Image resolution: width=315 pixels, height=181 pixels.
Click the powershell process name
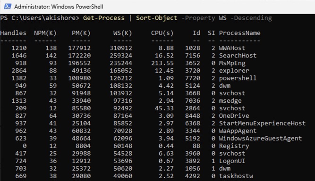[238, 78]
